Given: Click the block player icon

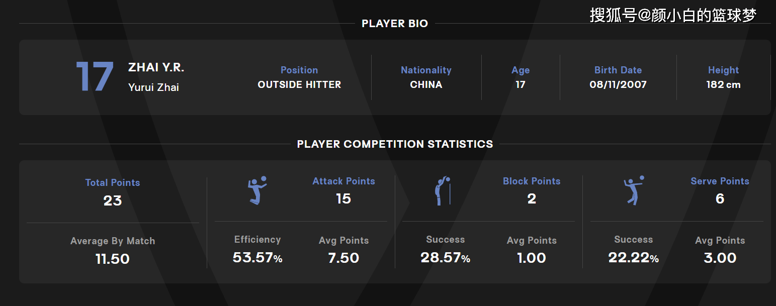Looking at the screenshot, I should pos(443,191).
